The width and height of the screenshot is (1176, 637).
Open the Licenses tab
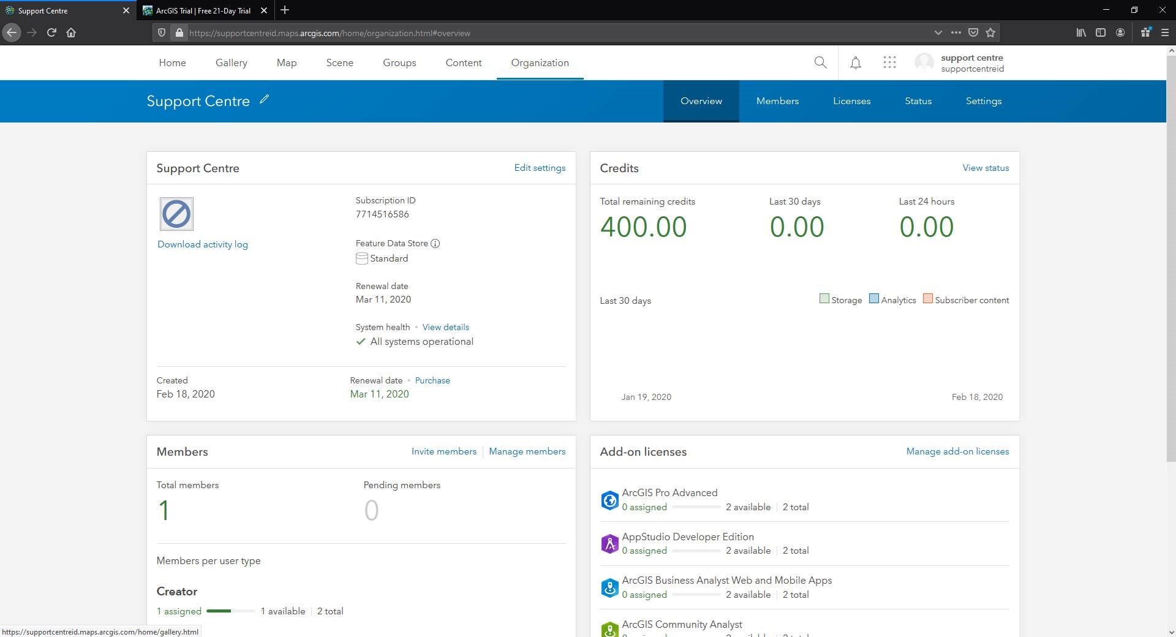tap(851, 101)
